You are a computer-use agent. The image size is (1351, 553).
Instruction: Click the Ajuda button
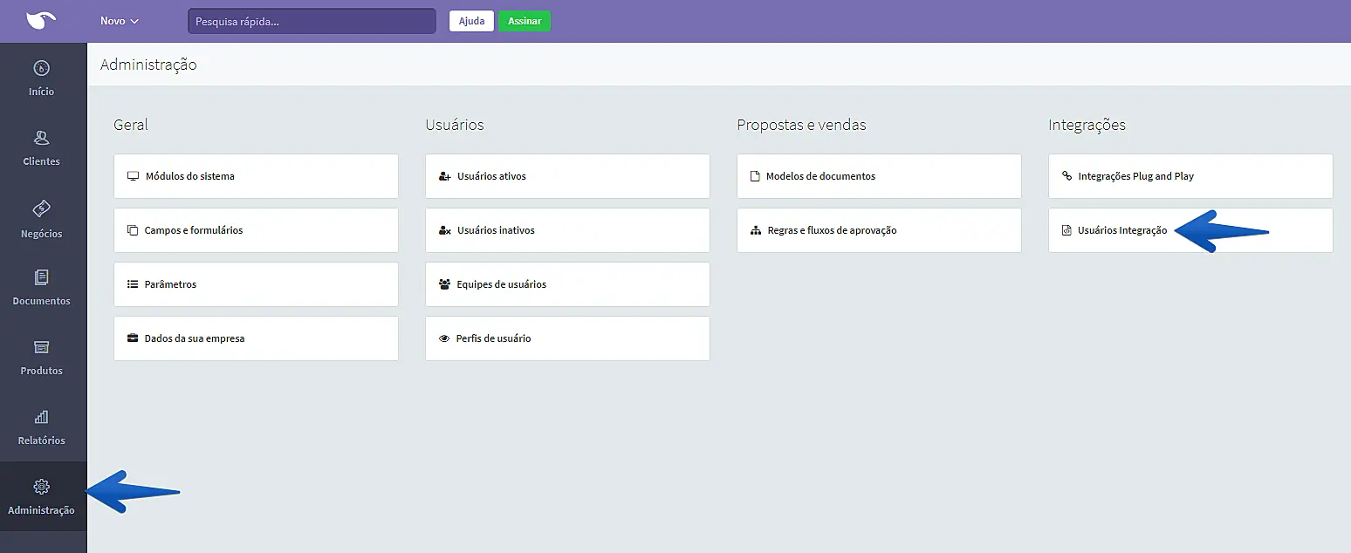coord(471,21)
